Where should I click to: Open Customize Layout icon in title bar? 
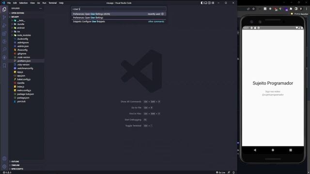213,3
